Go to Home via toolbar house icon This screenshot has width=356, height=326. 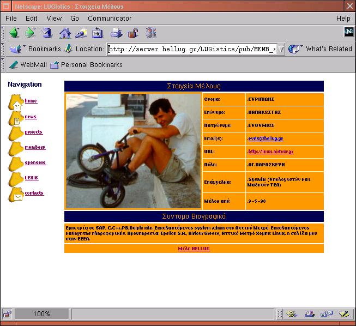click(65, 33)
